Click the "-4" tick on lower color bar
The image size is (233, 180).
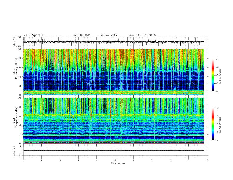coord(217,116)
